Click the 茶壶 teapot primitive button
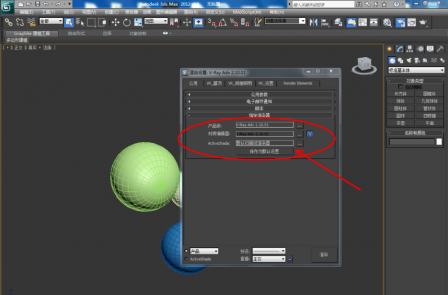The image size is (448, 295). point(401,123)
